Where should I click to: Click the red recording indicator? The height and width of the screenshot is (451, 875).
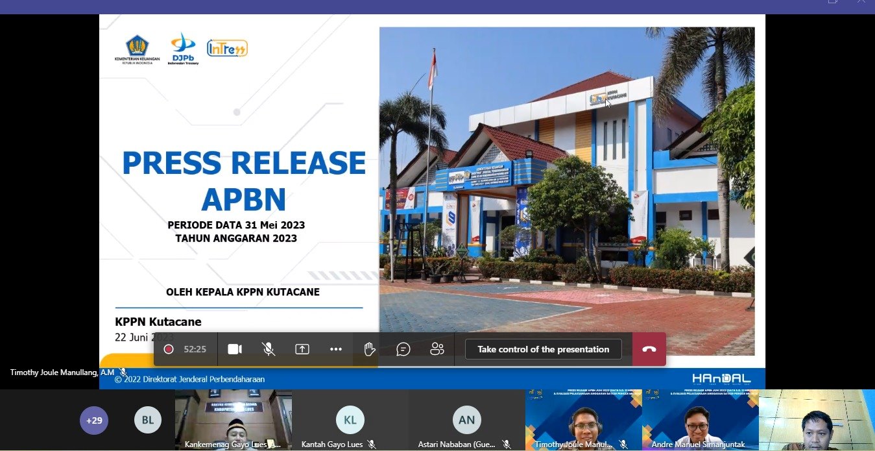[x=169, y=349]
